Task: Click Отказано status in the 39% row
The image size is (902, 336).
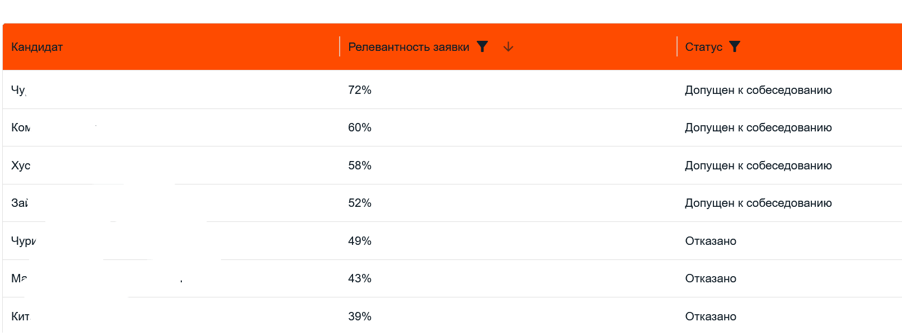Action: point(711,316)
